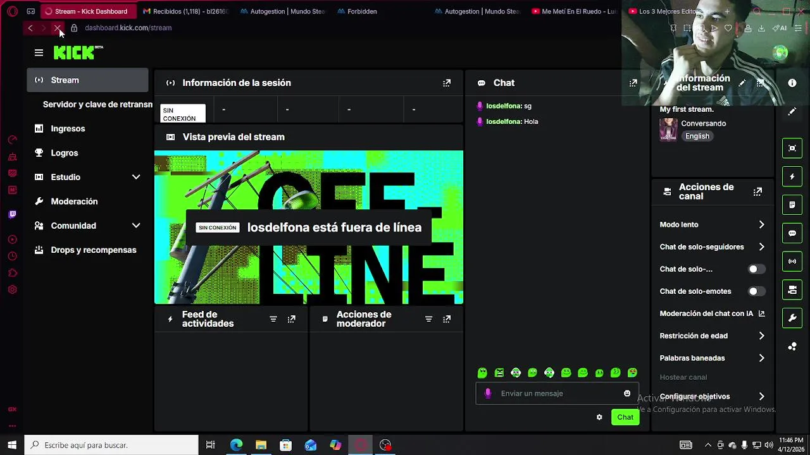
Task: Open Twitch in the Opera sidebar
Action: pos(12,214)
